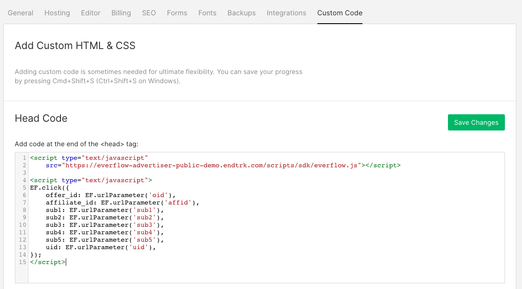Click inside the Head Code editor
522x289 pixels.
point(259,218)
